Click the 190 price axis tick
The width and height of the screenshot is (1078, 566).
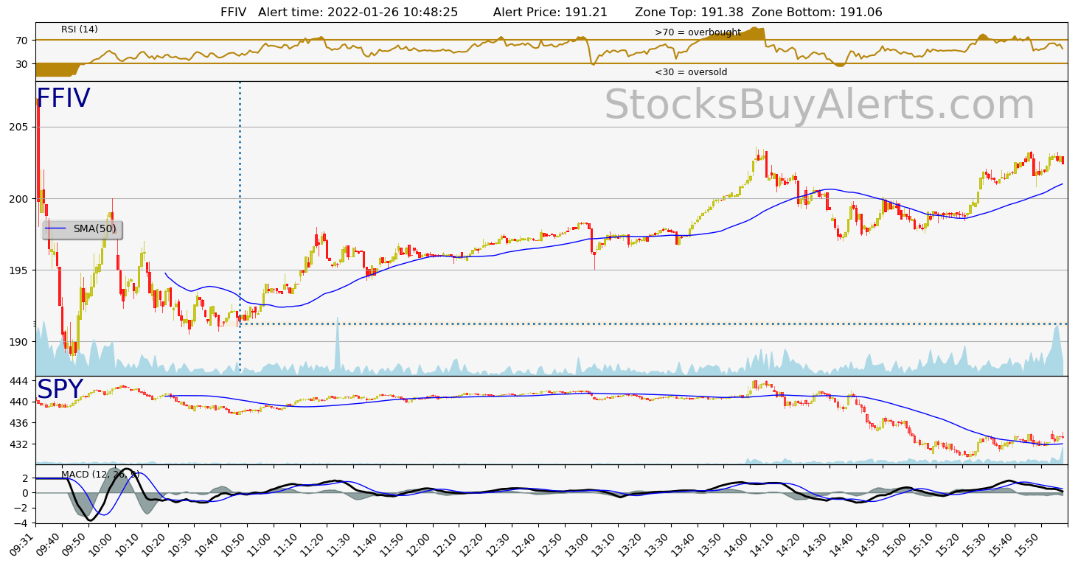coord(19,342)
